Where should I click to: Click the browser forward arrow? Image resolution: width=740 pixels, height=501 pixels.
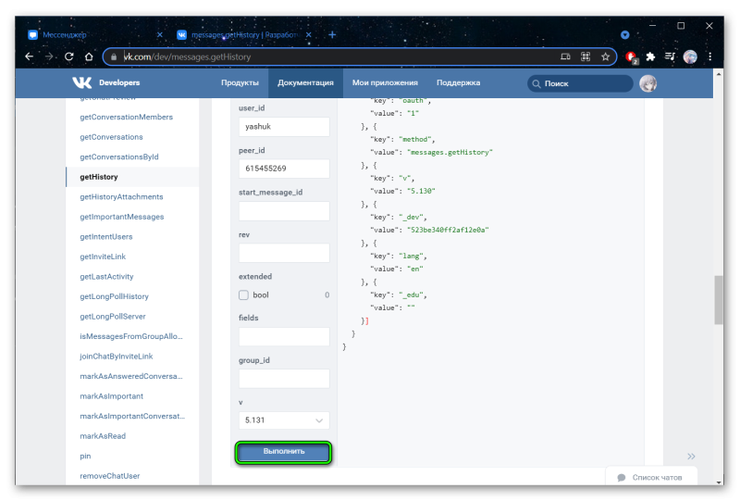point(49,56)
